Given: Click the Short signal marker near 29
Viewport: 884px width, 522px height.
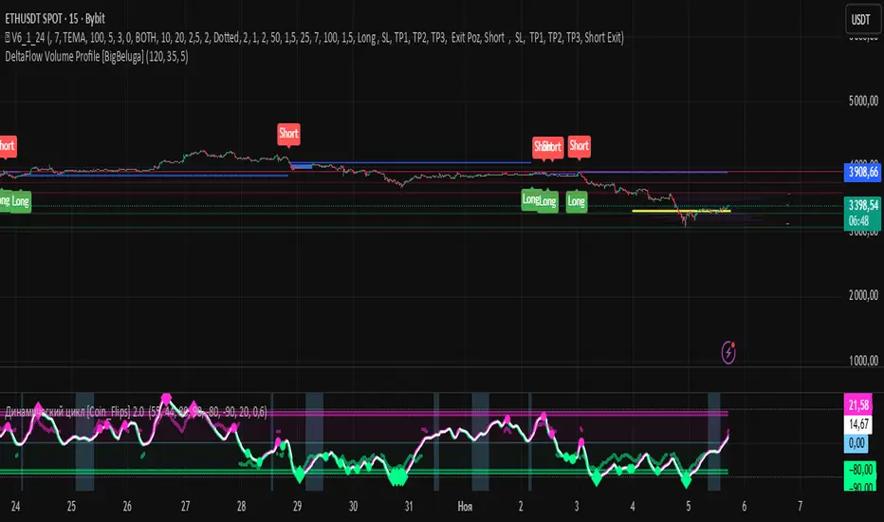Looking at the screenshot, I should (288, 134).
